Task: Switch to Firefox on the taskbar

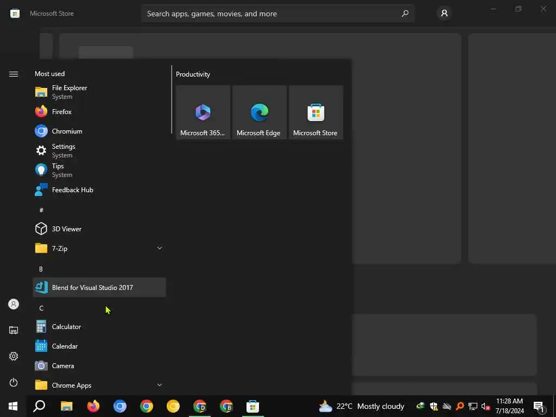Action: [x=93, y=406]
